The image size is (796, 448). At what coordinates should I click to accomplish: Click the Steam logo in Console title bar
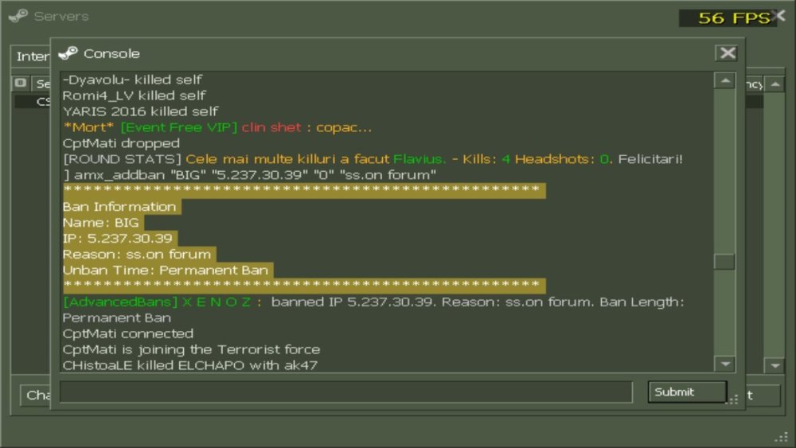tap(68, 53)
